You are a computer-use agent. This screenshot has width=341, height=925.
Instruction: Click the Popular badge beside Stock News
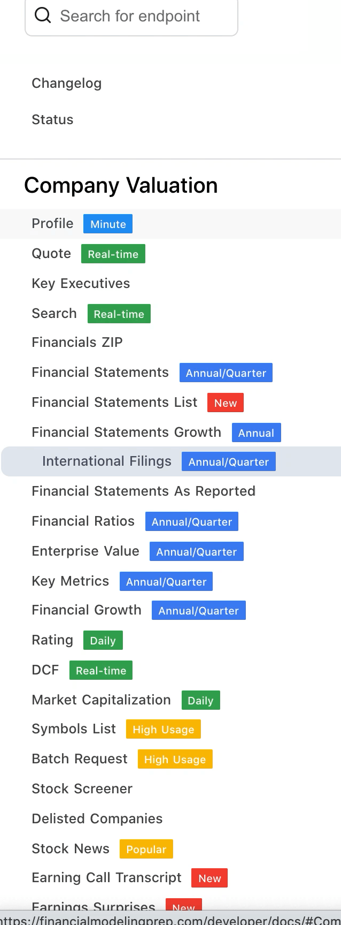[146, 849]
